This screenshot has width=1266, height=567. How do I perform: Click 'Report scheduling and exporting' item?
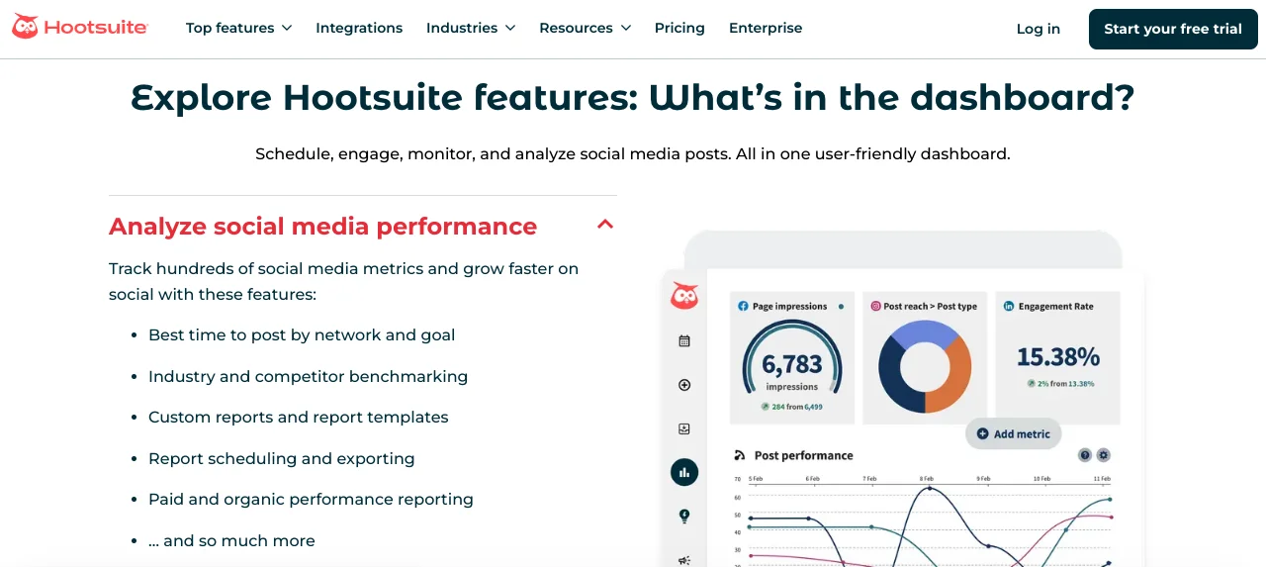[281, 459]
